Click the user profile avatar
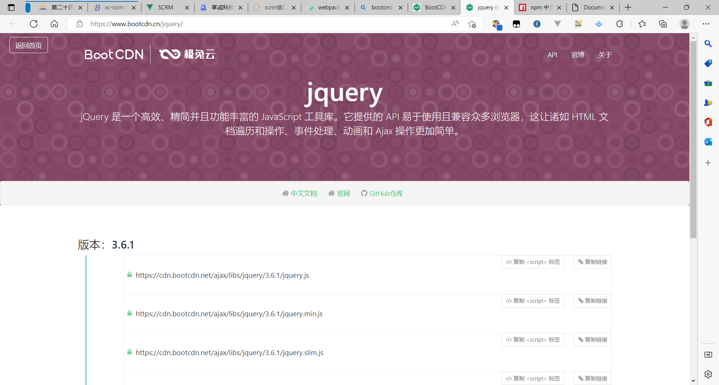 click(x=685, y=24)
